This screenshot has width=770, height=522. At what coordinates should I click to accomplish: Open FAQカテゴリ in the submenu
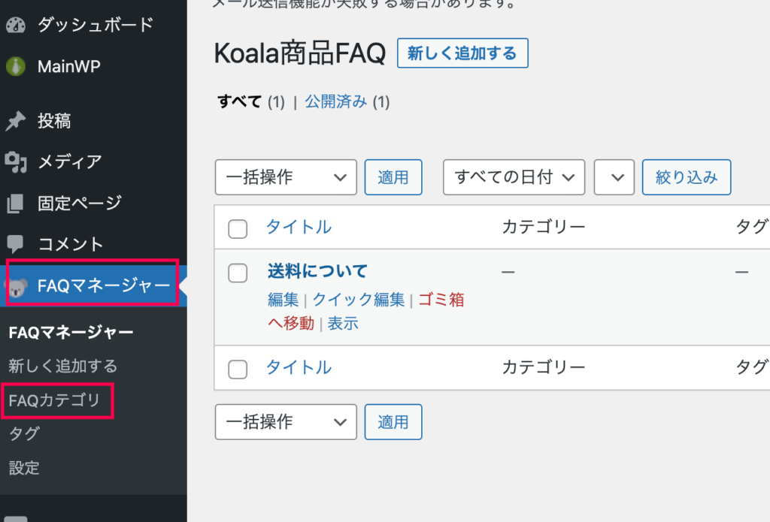(x=54, y=400)
